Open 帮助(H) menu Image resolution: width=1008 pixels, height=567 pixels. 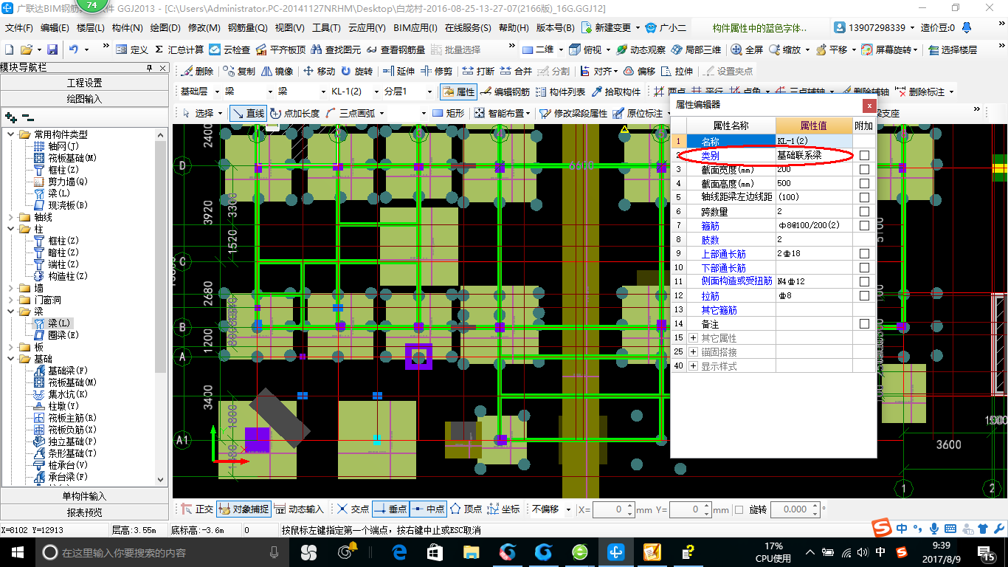(514, 28)
